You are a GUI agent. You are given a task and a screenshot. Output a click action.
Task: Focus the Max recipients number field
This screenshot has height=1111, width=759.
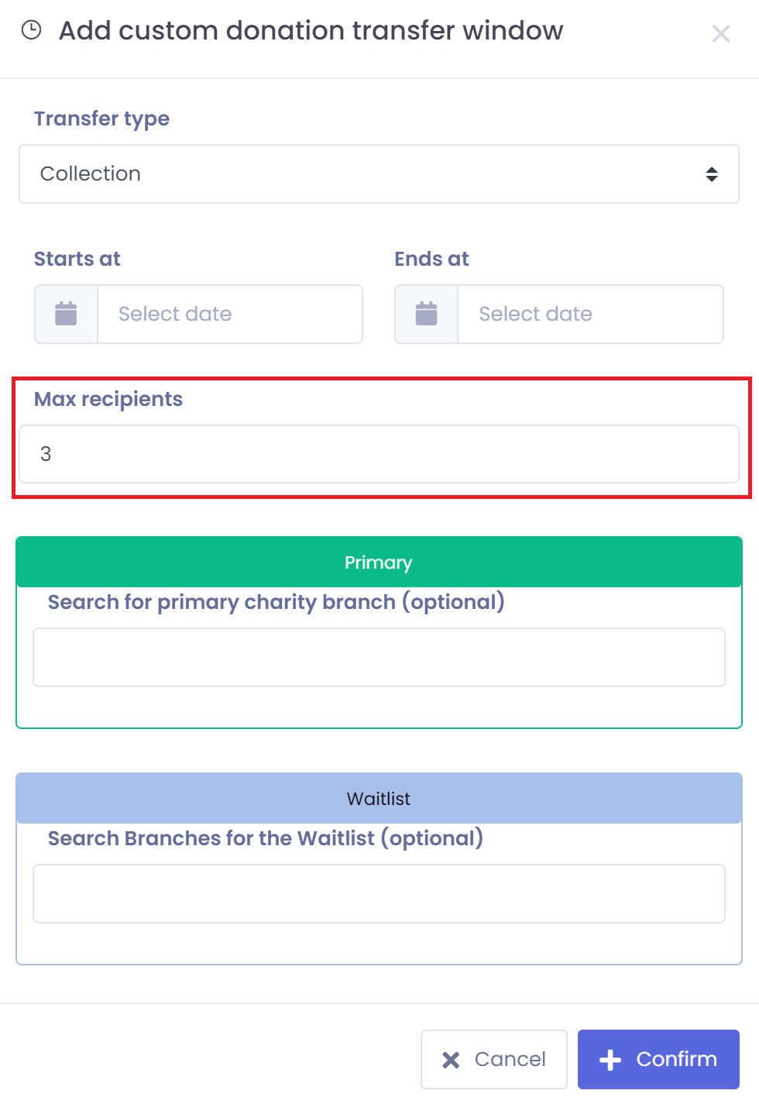pos(379,454)
